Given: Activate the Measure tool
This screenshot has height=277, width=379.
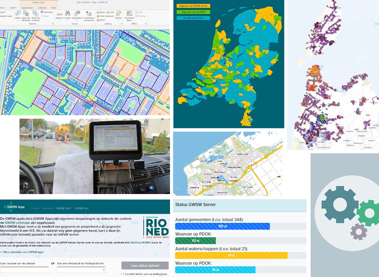Looking at the screenshot, I should (59, 15).
